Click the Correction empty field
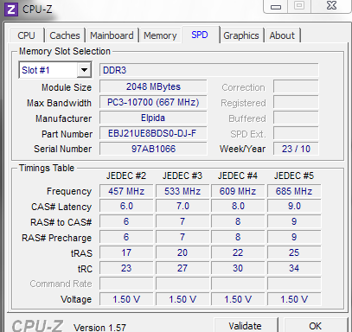The width and height of the screenshot is (352, 332). pos(296,86)
